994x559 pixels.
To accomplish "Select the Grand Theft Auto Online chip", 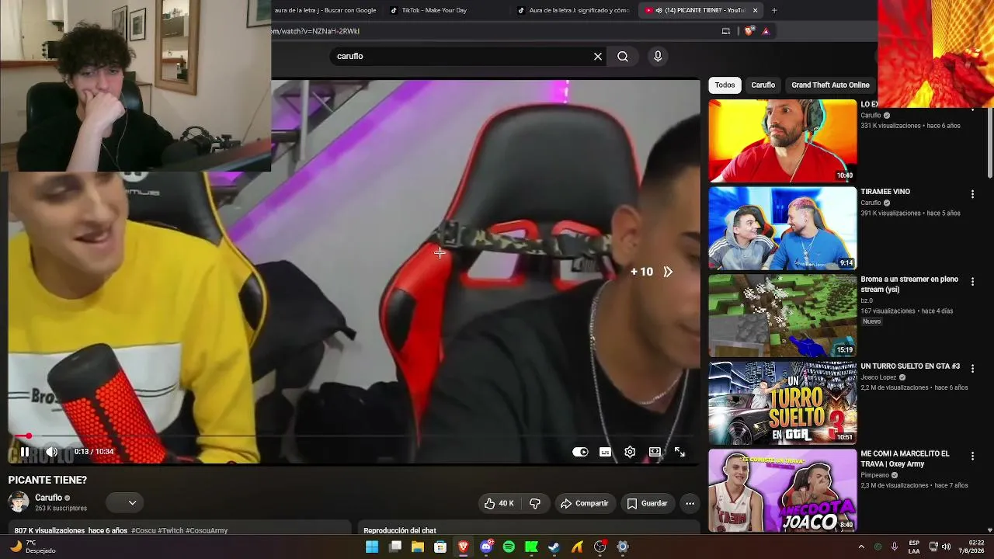I will (x=830, y=85).
